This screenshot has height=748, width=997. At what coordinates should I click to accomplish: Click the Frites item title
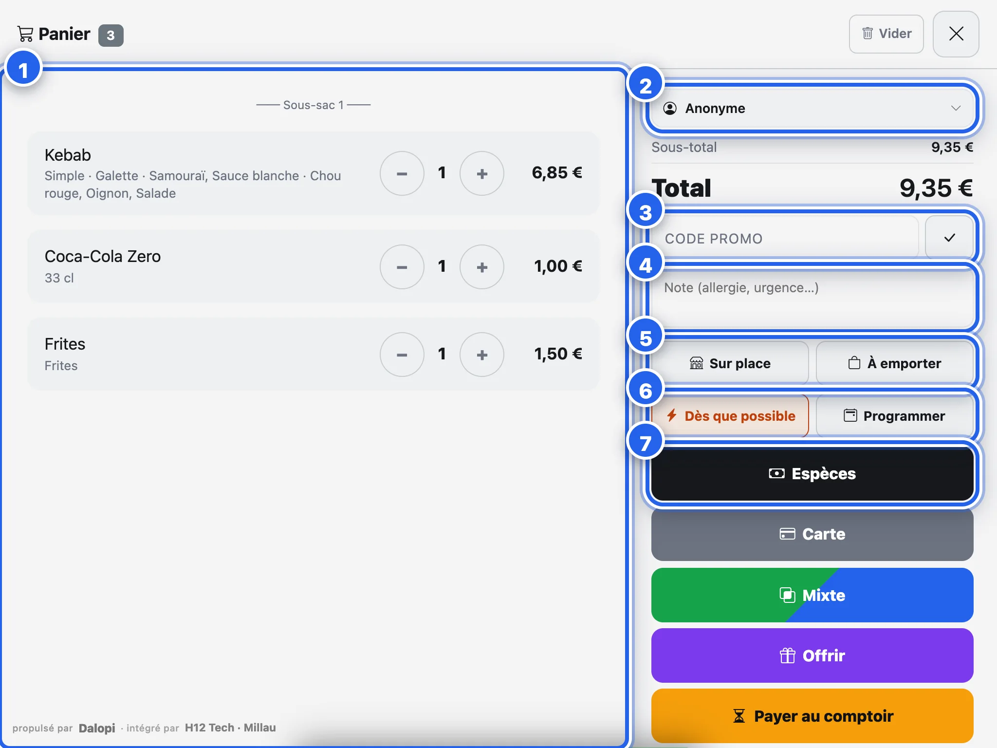point(65,344)
